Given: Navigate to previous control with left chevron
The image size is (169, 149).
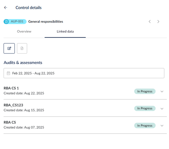Looking at the screenshot, I should pyautogui.click(x=150, y=22).
